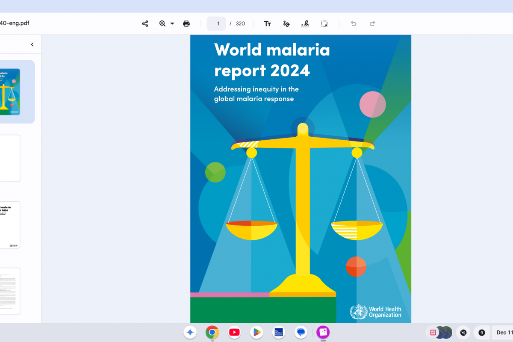Open YouTube from the shelf

point(234,332)
